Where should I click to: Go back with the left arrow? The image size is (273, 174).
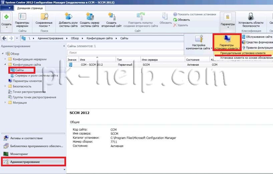click(x=4, y=38)
